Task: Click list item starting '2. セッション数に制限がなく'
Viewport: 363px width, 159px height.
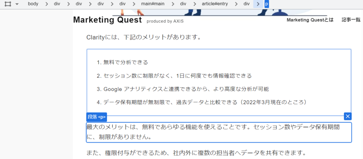Action: [174, 76]
